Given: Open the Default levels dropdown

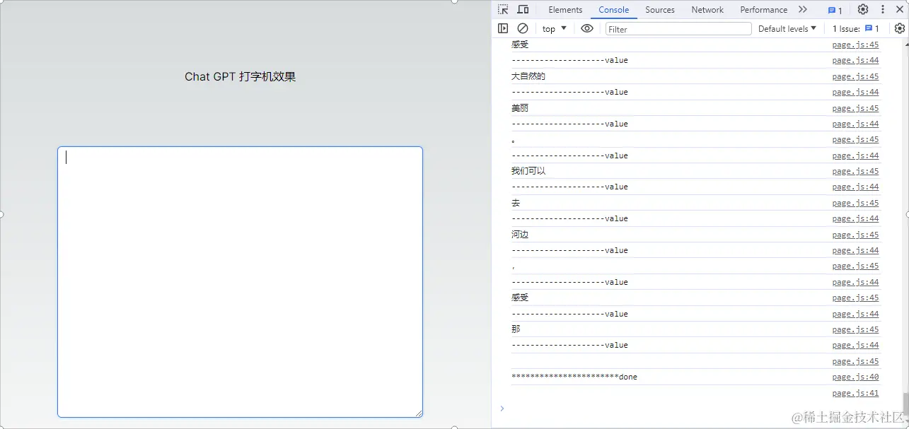Looking at the screenshot, I should click(x=787, y=29).
